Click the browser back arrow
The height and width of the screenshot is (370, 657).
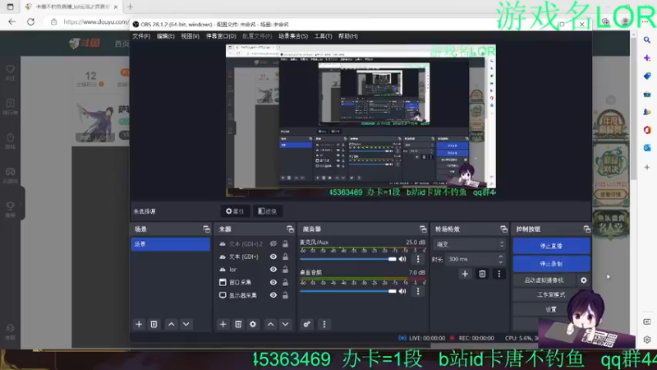pos(11,22)
